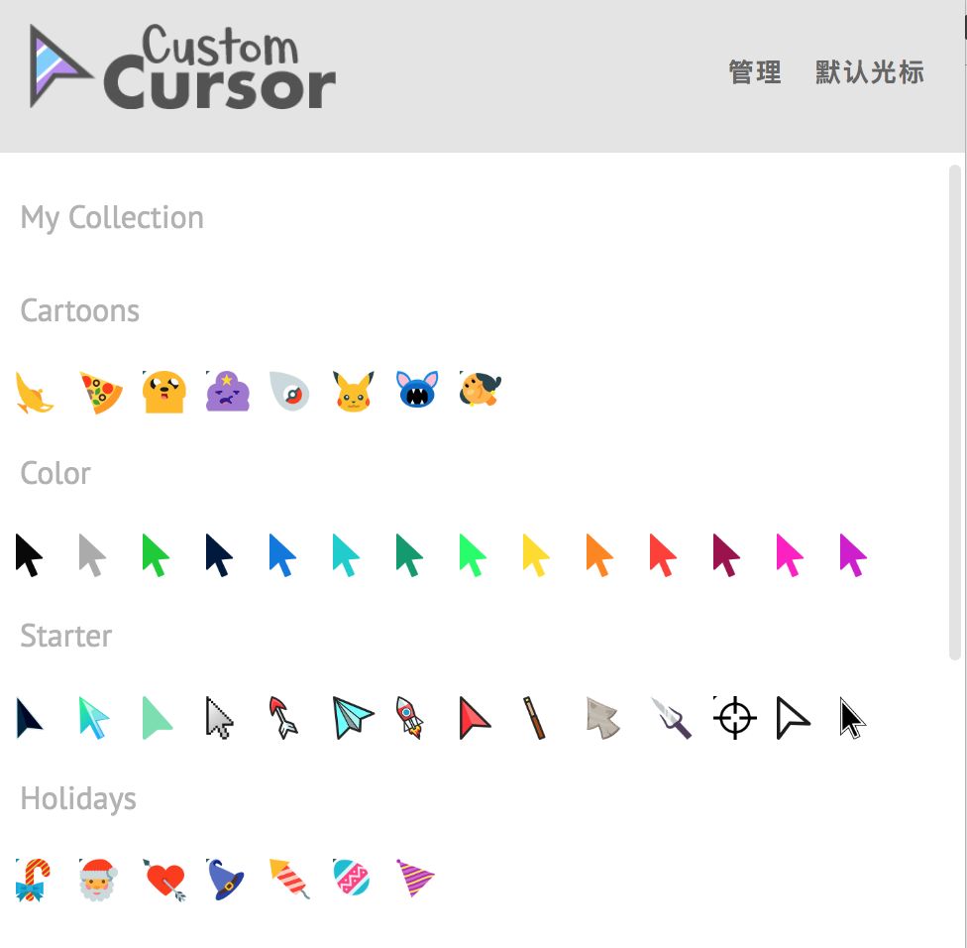Pick the Jake the Dog cursor
The image size is (967, 948).
coord(163,392)
